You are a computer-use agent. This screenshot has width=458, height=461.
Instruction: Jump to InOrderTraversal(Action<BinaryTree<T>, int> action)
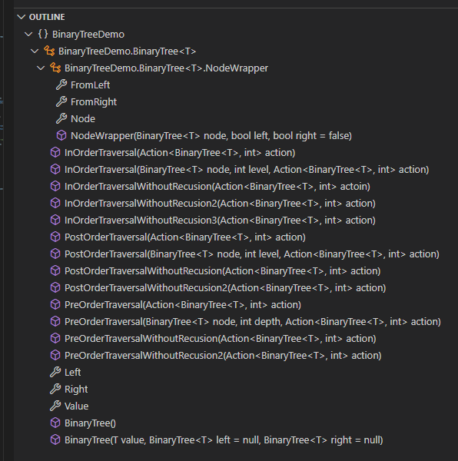pyautogui.click(x=180, y=153)
